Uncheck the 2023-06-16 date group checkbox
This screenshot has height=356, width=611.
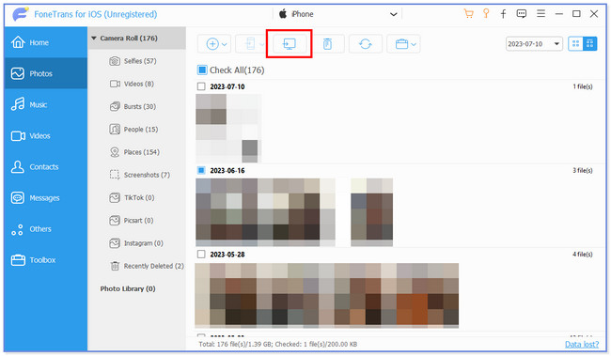coord(201,170)
